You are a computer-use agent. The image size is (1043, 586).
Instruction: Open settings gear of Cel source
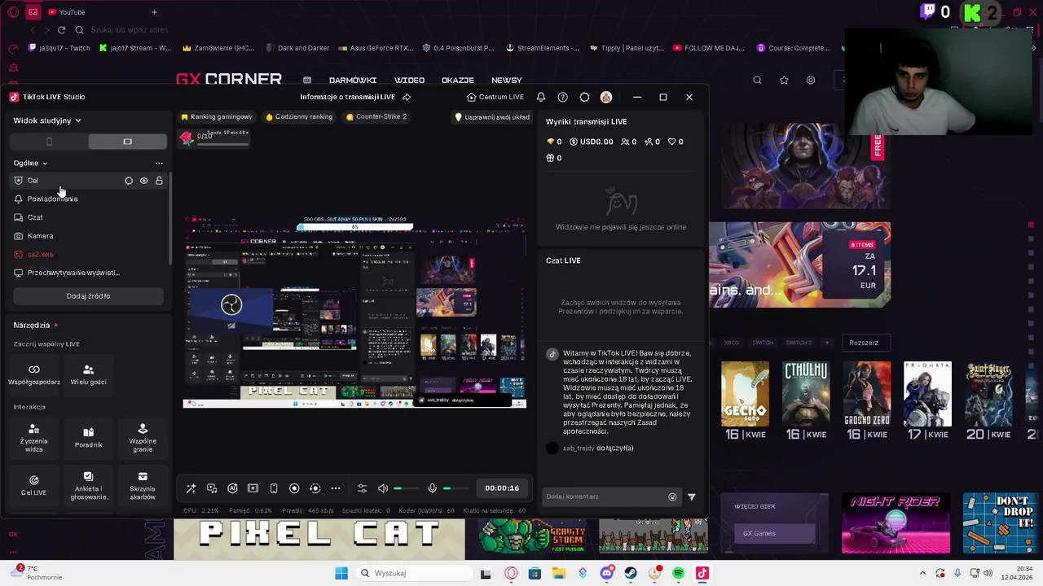(x=129, y=181)
